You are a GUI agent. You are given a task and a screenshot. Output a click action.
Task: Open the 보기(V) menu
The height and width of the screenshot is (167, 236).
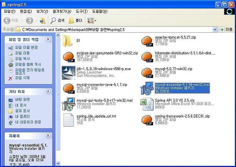(x=42, y=11)
